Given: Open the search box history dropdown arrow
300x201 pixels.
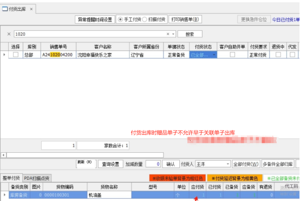Looking at the screenshot, I should point(173,34).
